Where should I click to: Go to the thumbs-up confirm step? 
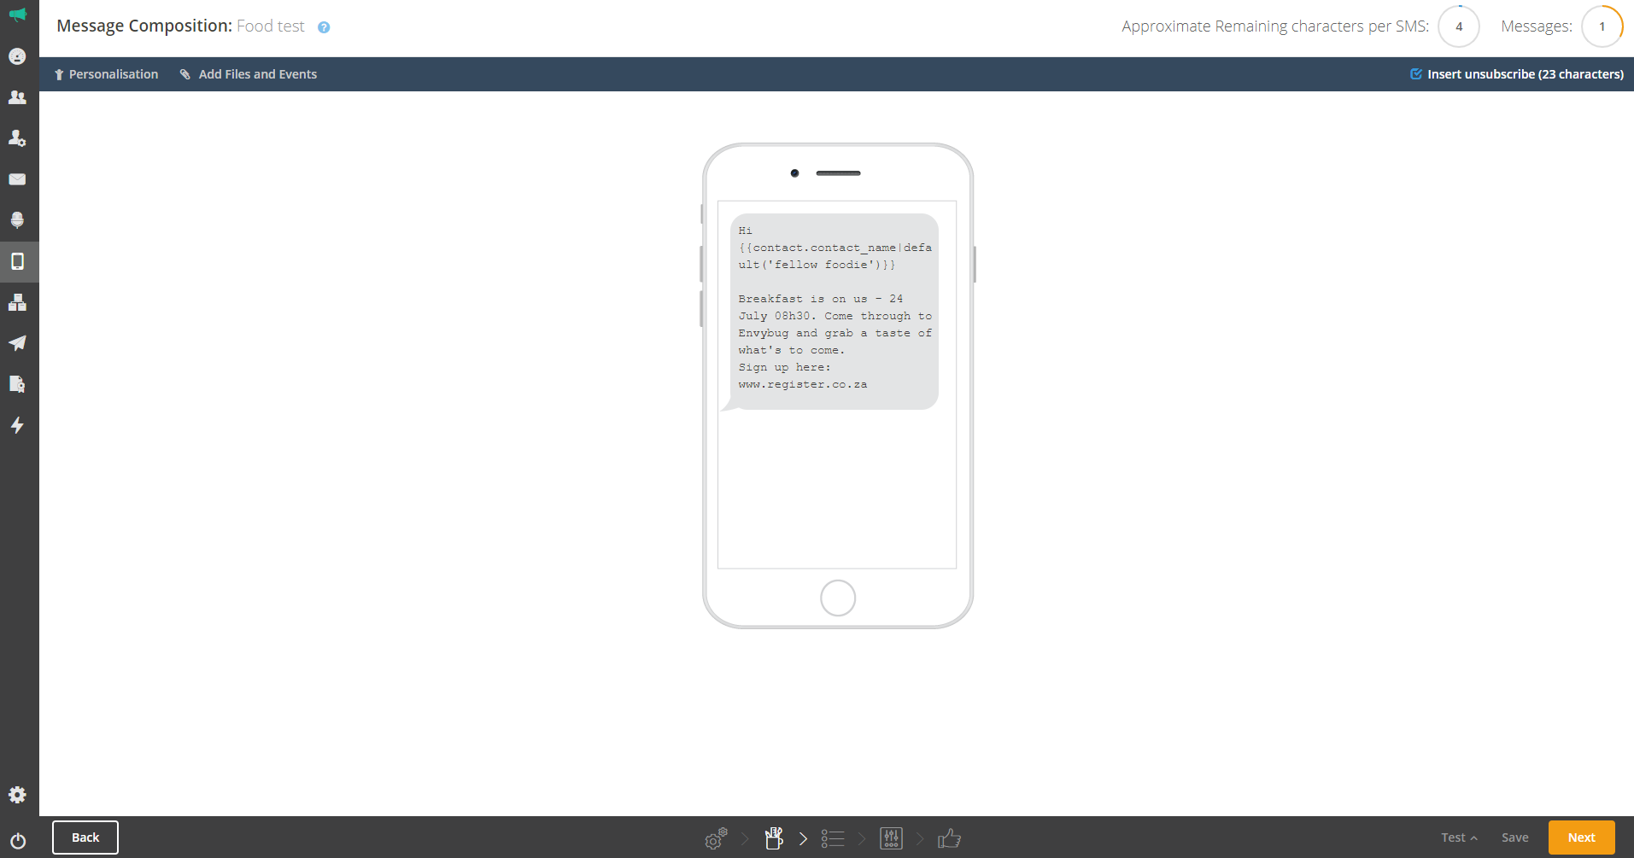coord(949,838)
